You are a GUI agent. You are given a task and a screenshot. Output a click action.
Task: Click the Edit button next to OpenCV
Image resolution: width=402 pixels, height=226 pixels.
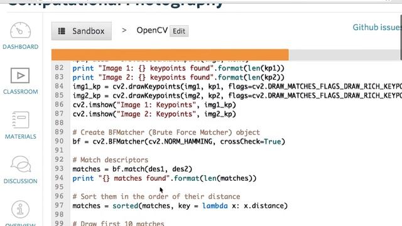point(179,31)
